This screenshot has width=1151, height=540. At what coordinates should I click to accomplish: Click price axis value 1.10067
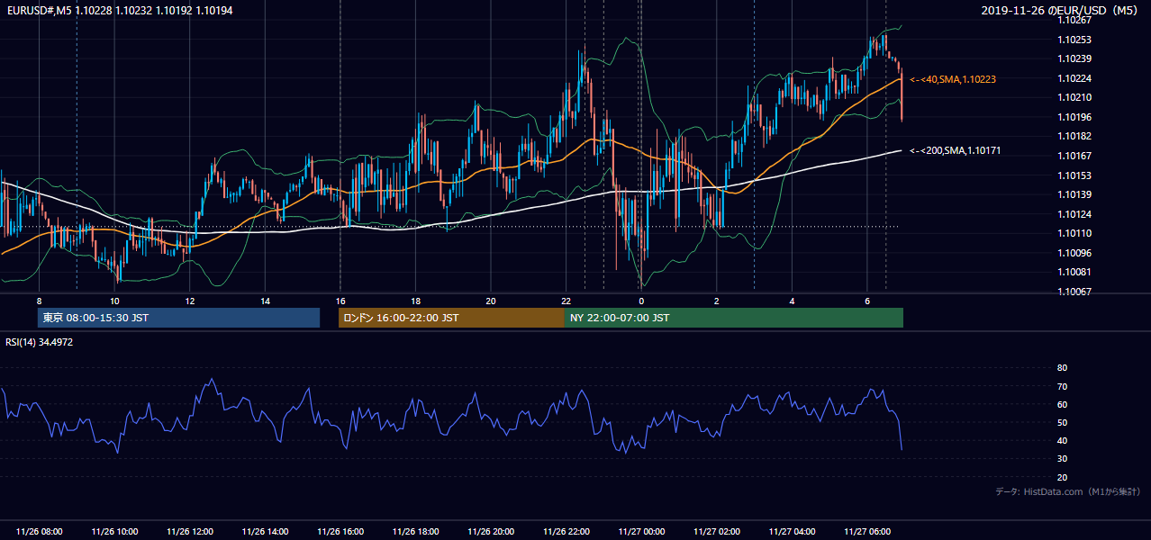[1074, 292]
